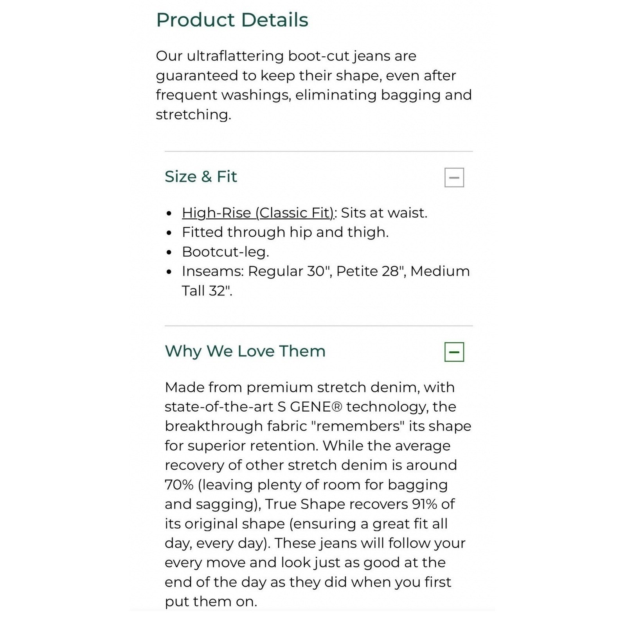
Task: Click the 'Fitted through hip and thigh' bullet
Action: 285,232
